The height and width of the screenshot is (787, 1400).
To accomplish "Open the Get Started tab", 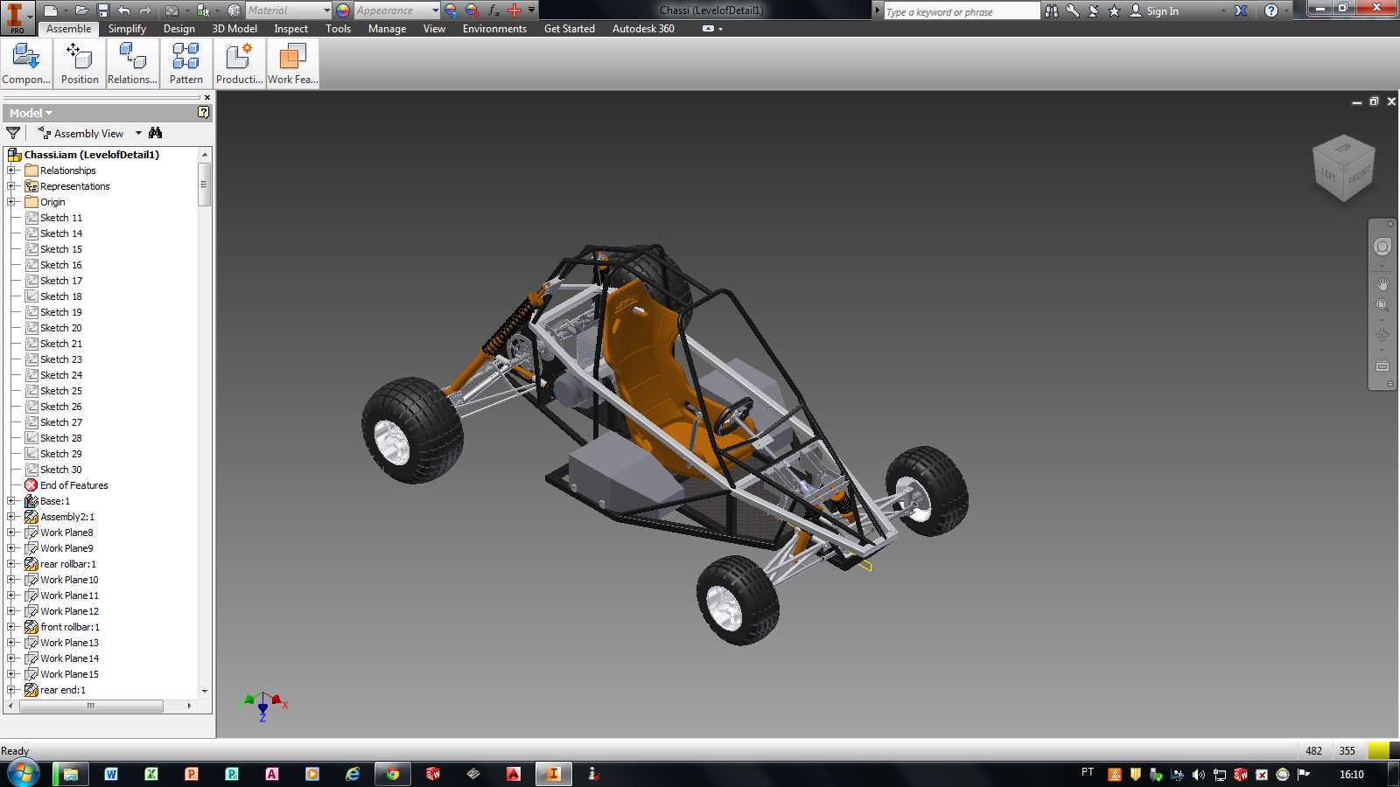I will click(x=570, y=29).
